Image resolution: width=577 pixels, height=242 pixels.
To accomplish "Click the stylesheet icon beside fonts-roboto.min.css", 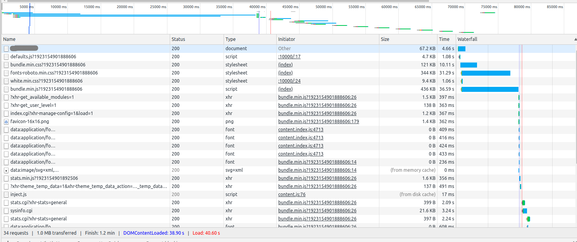I will pos(5,73).
